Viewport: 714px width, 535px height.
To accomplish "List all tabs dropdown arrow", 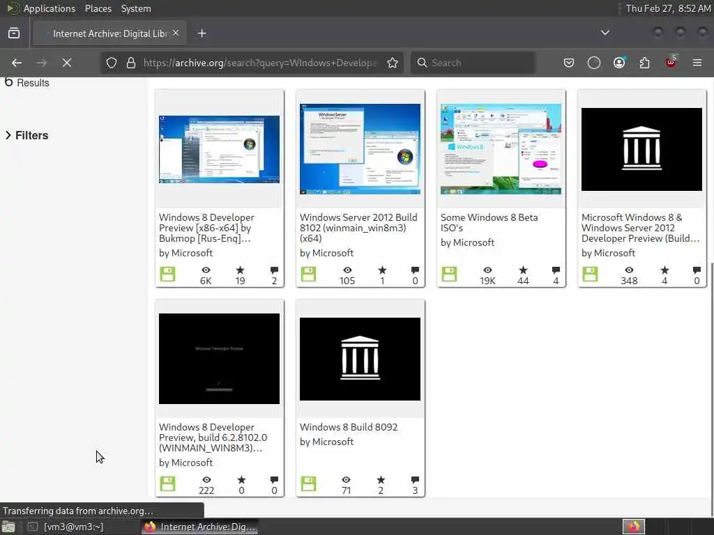I will (x=605, y=33).
